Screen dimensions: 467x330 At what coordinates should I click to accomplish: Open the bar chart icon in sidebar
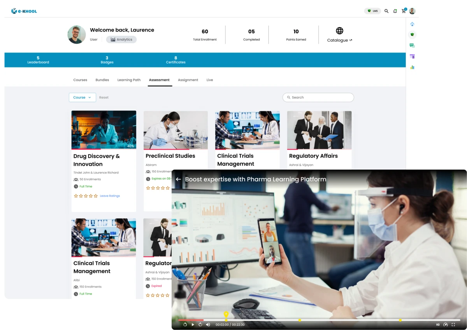pos(412,67)
